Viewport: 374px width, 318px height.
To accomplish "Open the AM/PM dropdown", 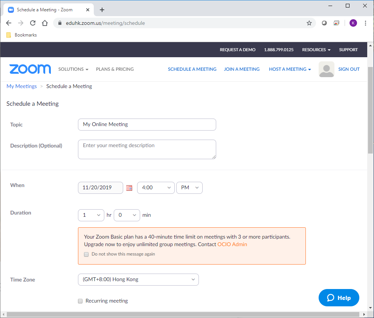I will (189, 188).
